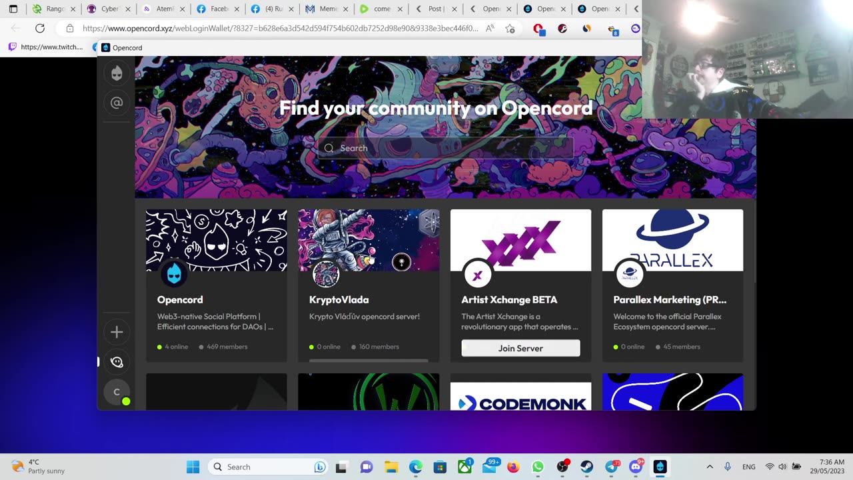Open File Explorer from taskbar
The image size is (853, 480).
click(391, 467)
